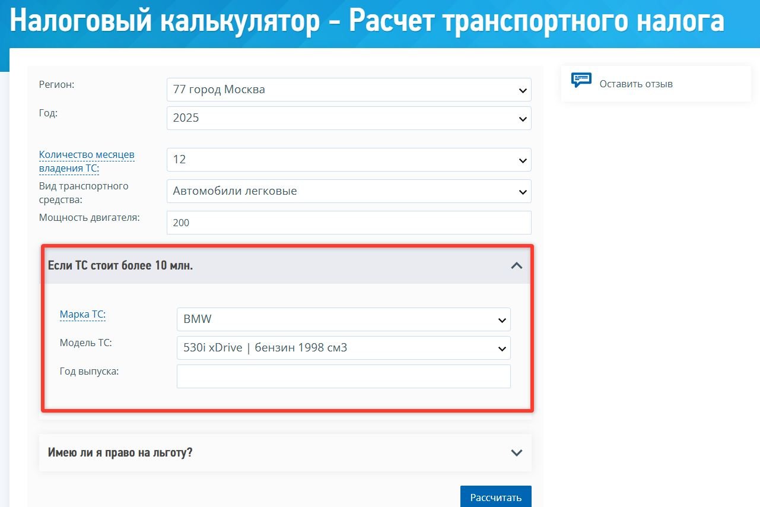Click the downward chevron beside the benefits question
The width and height of the screenshot is (760, 507).
[x=517, y=452]
